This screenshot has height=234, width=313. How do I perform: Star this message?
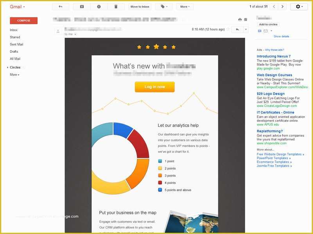point(228,29)
